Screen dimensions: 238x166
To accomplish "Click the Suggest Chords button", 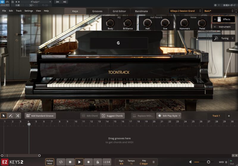I will coord(112,116).
